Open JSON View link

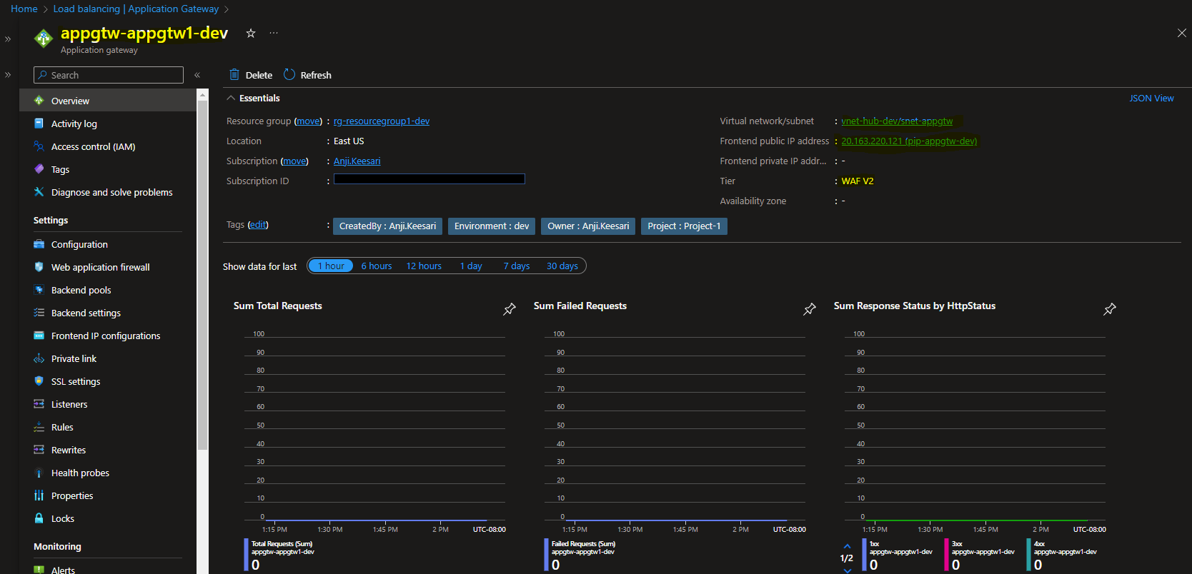pyautogui.click(x=1151, y=98)
